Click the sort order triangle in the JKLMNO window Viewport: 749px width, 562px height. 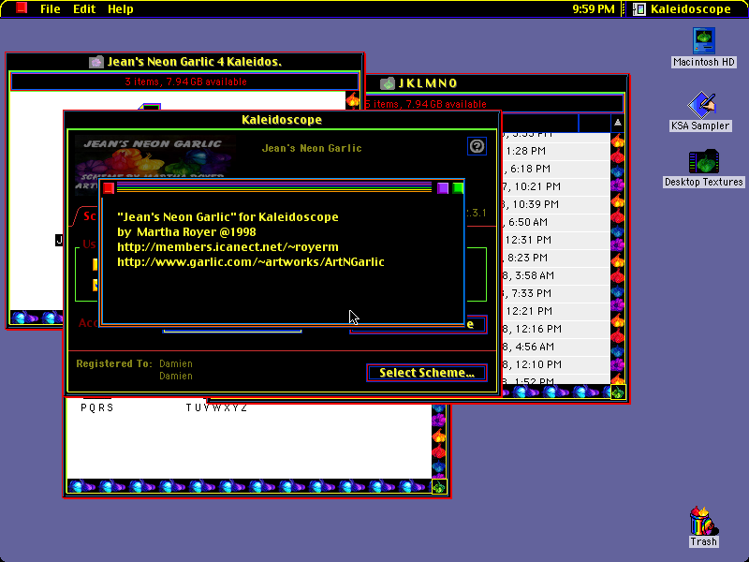618,123
